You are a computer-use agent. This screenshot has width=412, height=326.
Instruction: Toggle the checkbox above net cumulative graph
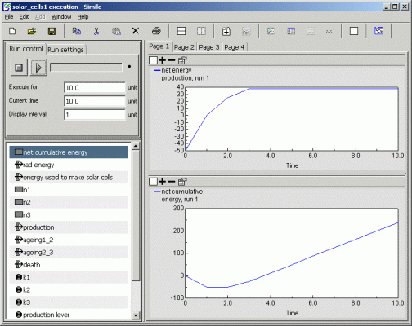click(x=153, y=182)
